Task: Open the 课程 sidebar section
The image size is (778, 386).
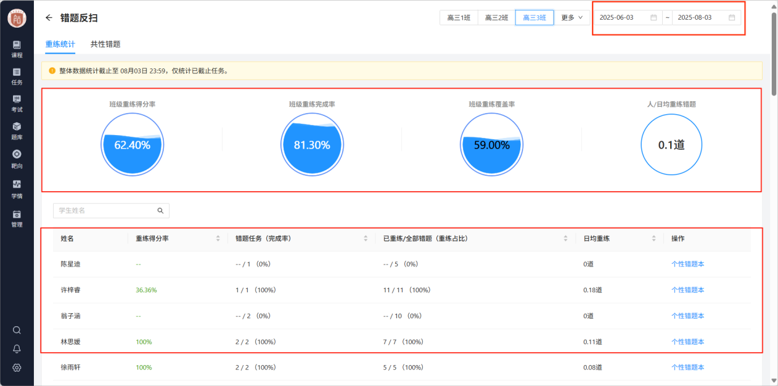Action: [17, 49]
